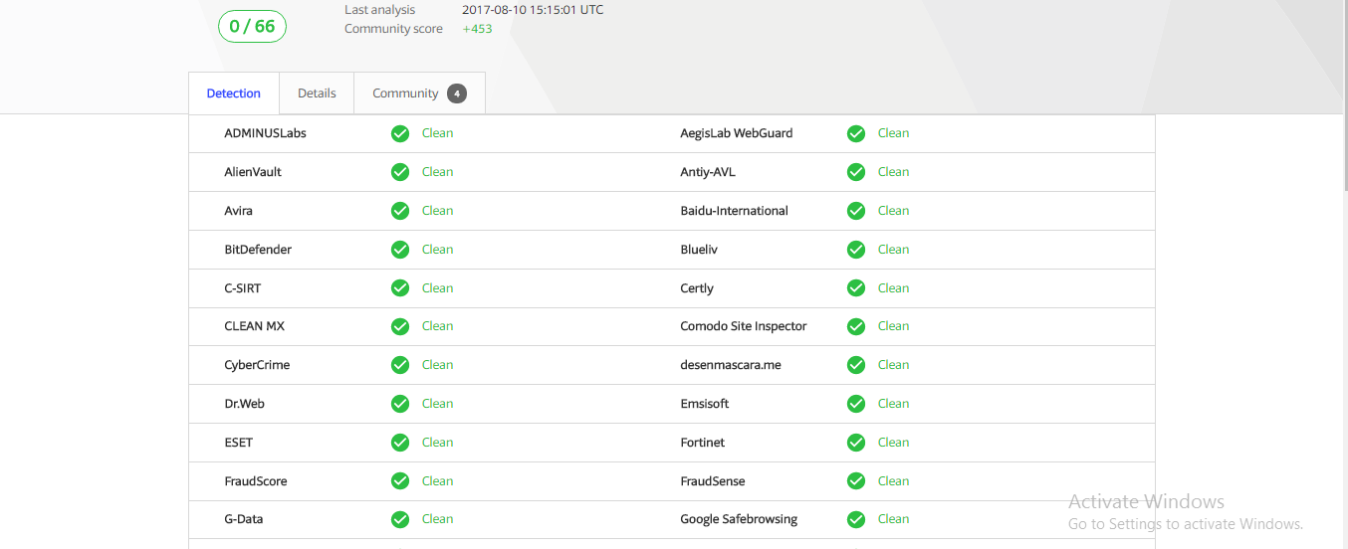Select the CyberCrime engine name
This screenshot has width=1348, height=549.
(257, 365)
